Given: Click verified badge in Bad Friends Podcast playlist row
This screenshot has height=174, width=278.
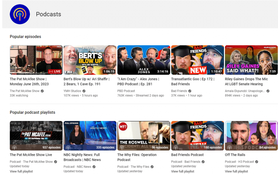Looking at the screenshot, I should [203, 162].
